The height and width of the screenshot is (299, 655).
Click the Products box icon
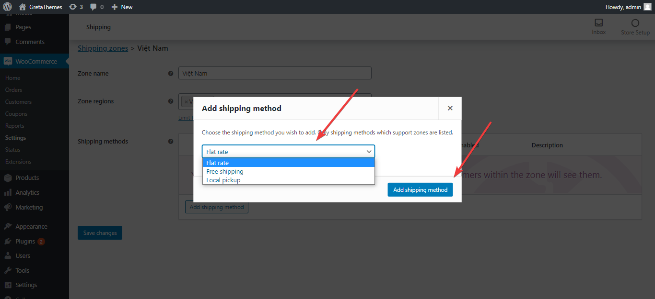8,177
